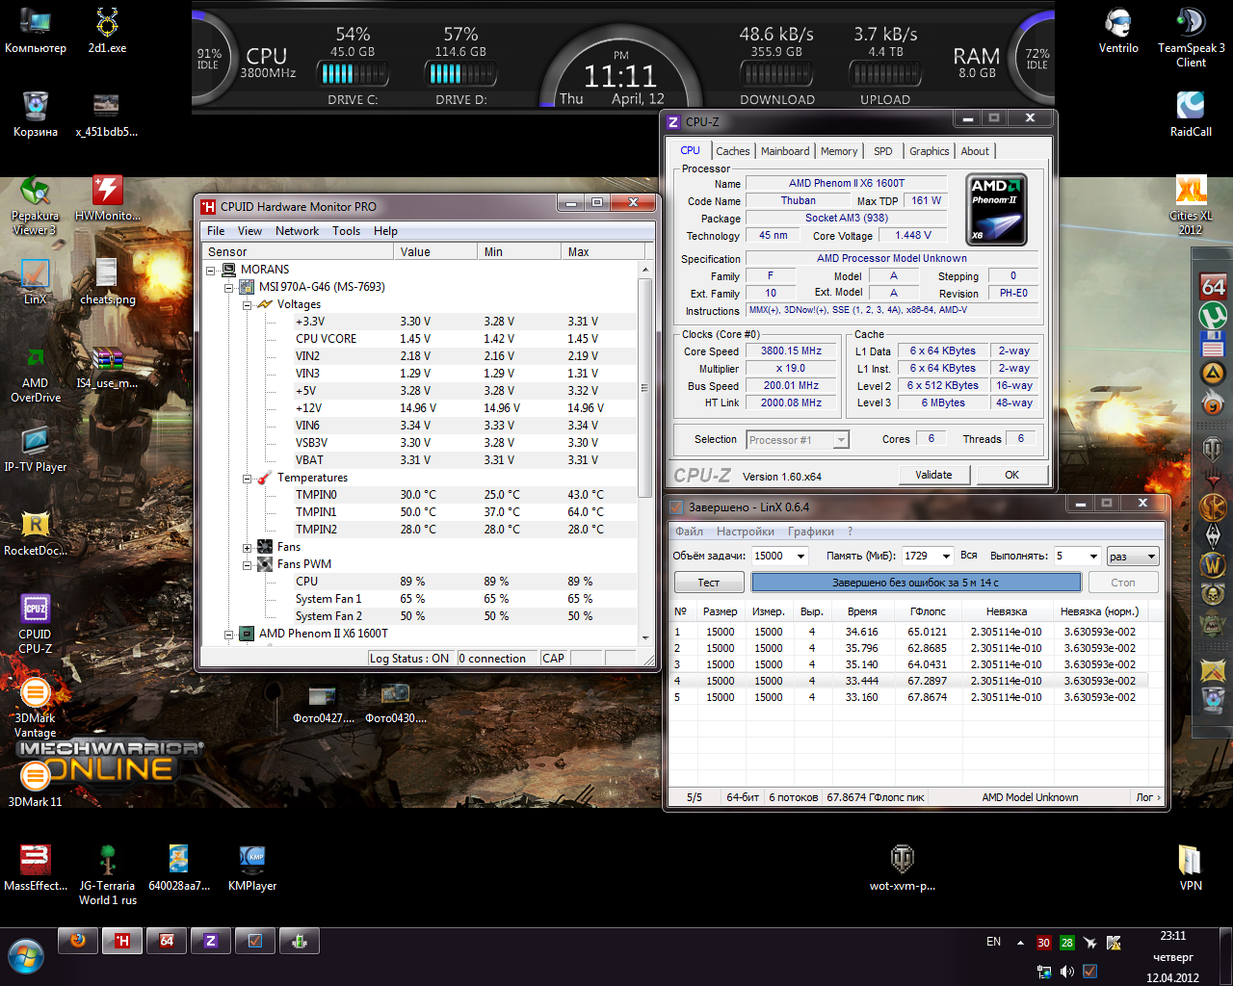Open the Windows Start orb
The height and width of the screenshot is (986, 1233).
26,956
